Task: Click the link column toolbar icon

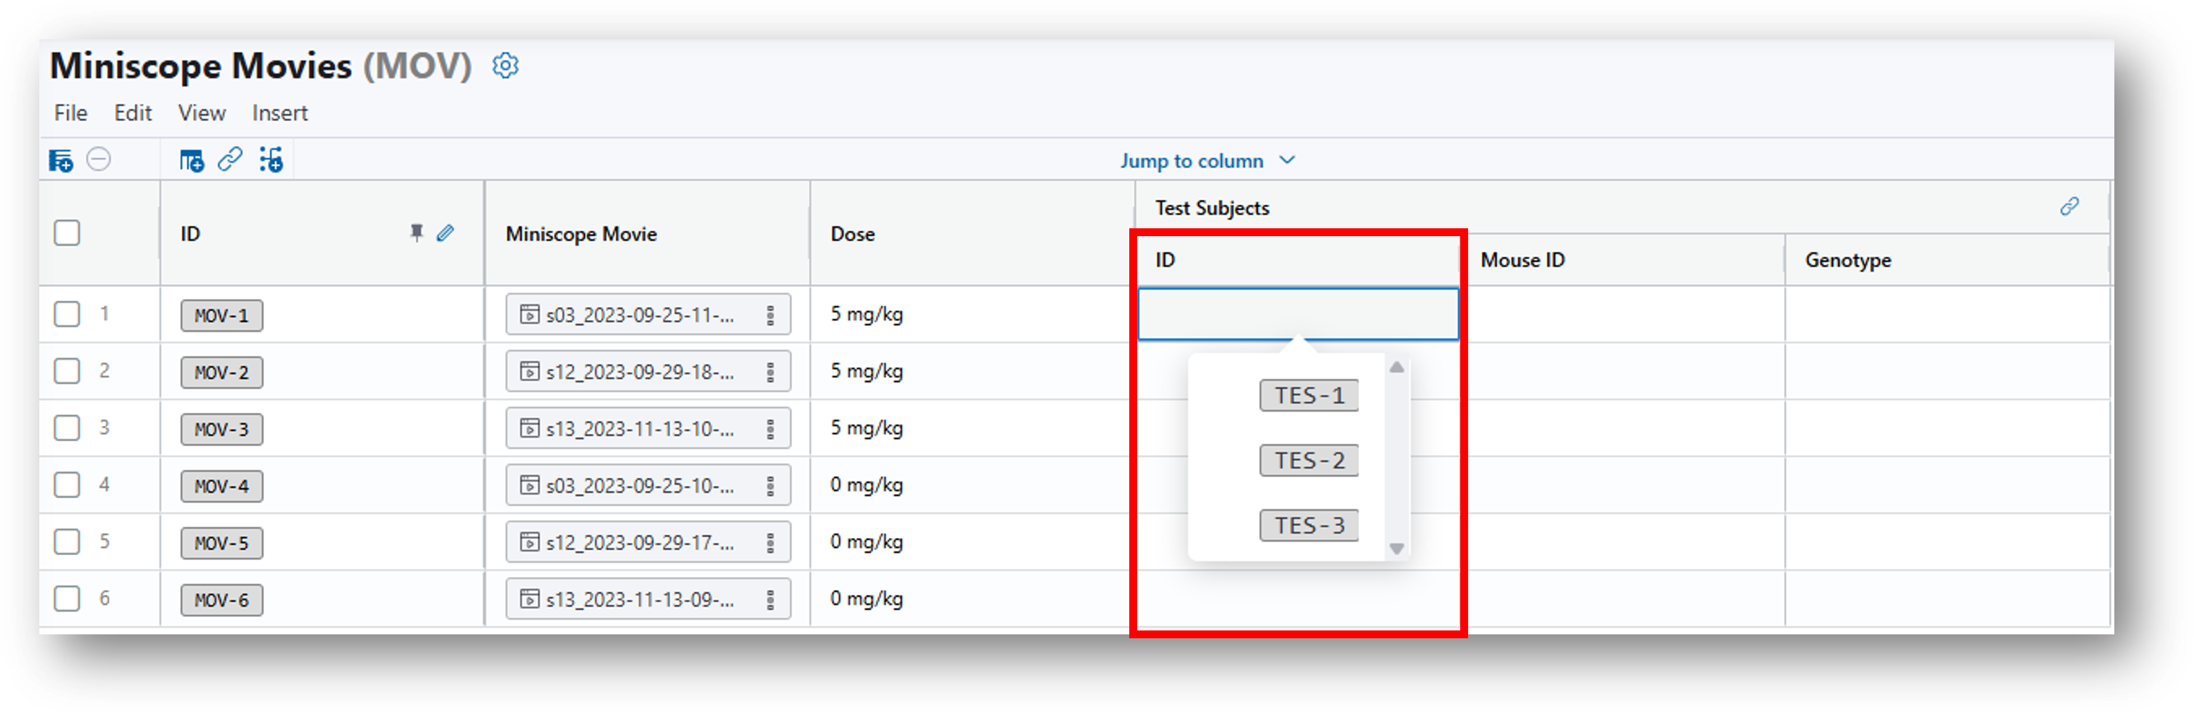Action: [230, 159]
